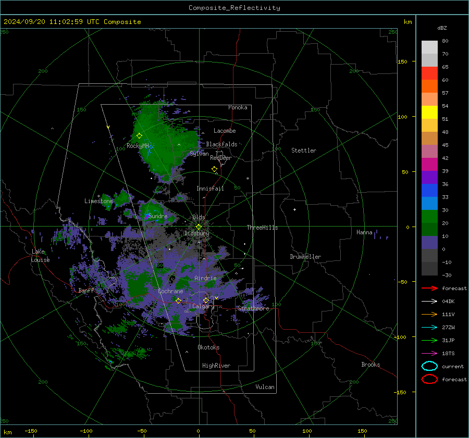Viewport: 469px width, 438px height.
Task: Click the red 65 dBZ color swatch
Action: (429, 73)
